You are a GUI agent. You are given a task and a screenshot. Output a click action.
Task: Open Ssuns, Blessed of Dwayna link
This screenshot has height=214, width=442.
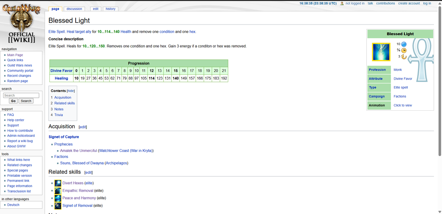pyautogui.click(x=82, y=163)
